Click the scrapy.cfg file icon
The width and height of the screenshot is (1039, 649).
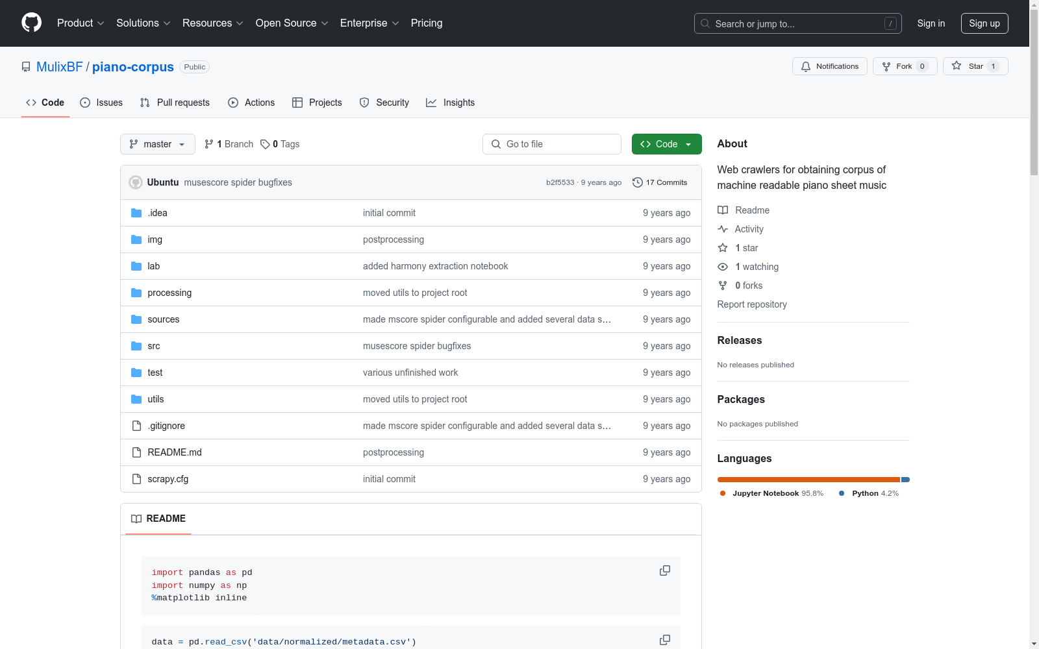(136, 479)
